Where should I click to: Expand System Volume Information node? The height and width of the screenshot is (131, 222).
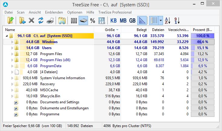coord(12,78)
